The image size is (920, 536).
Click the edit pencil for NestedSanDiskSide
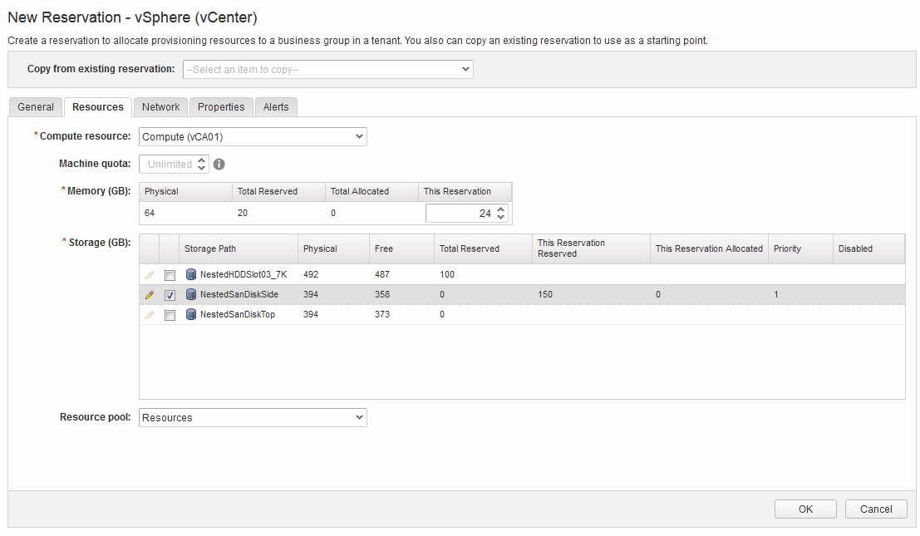pyautogui.click(x=150, y=295)
